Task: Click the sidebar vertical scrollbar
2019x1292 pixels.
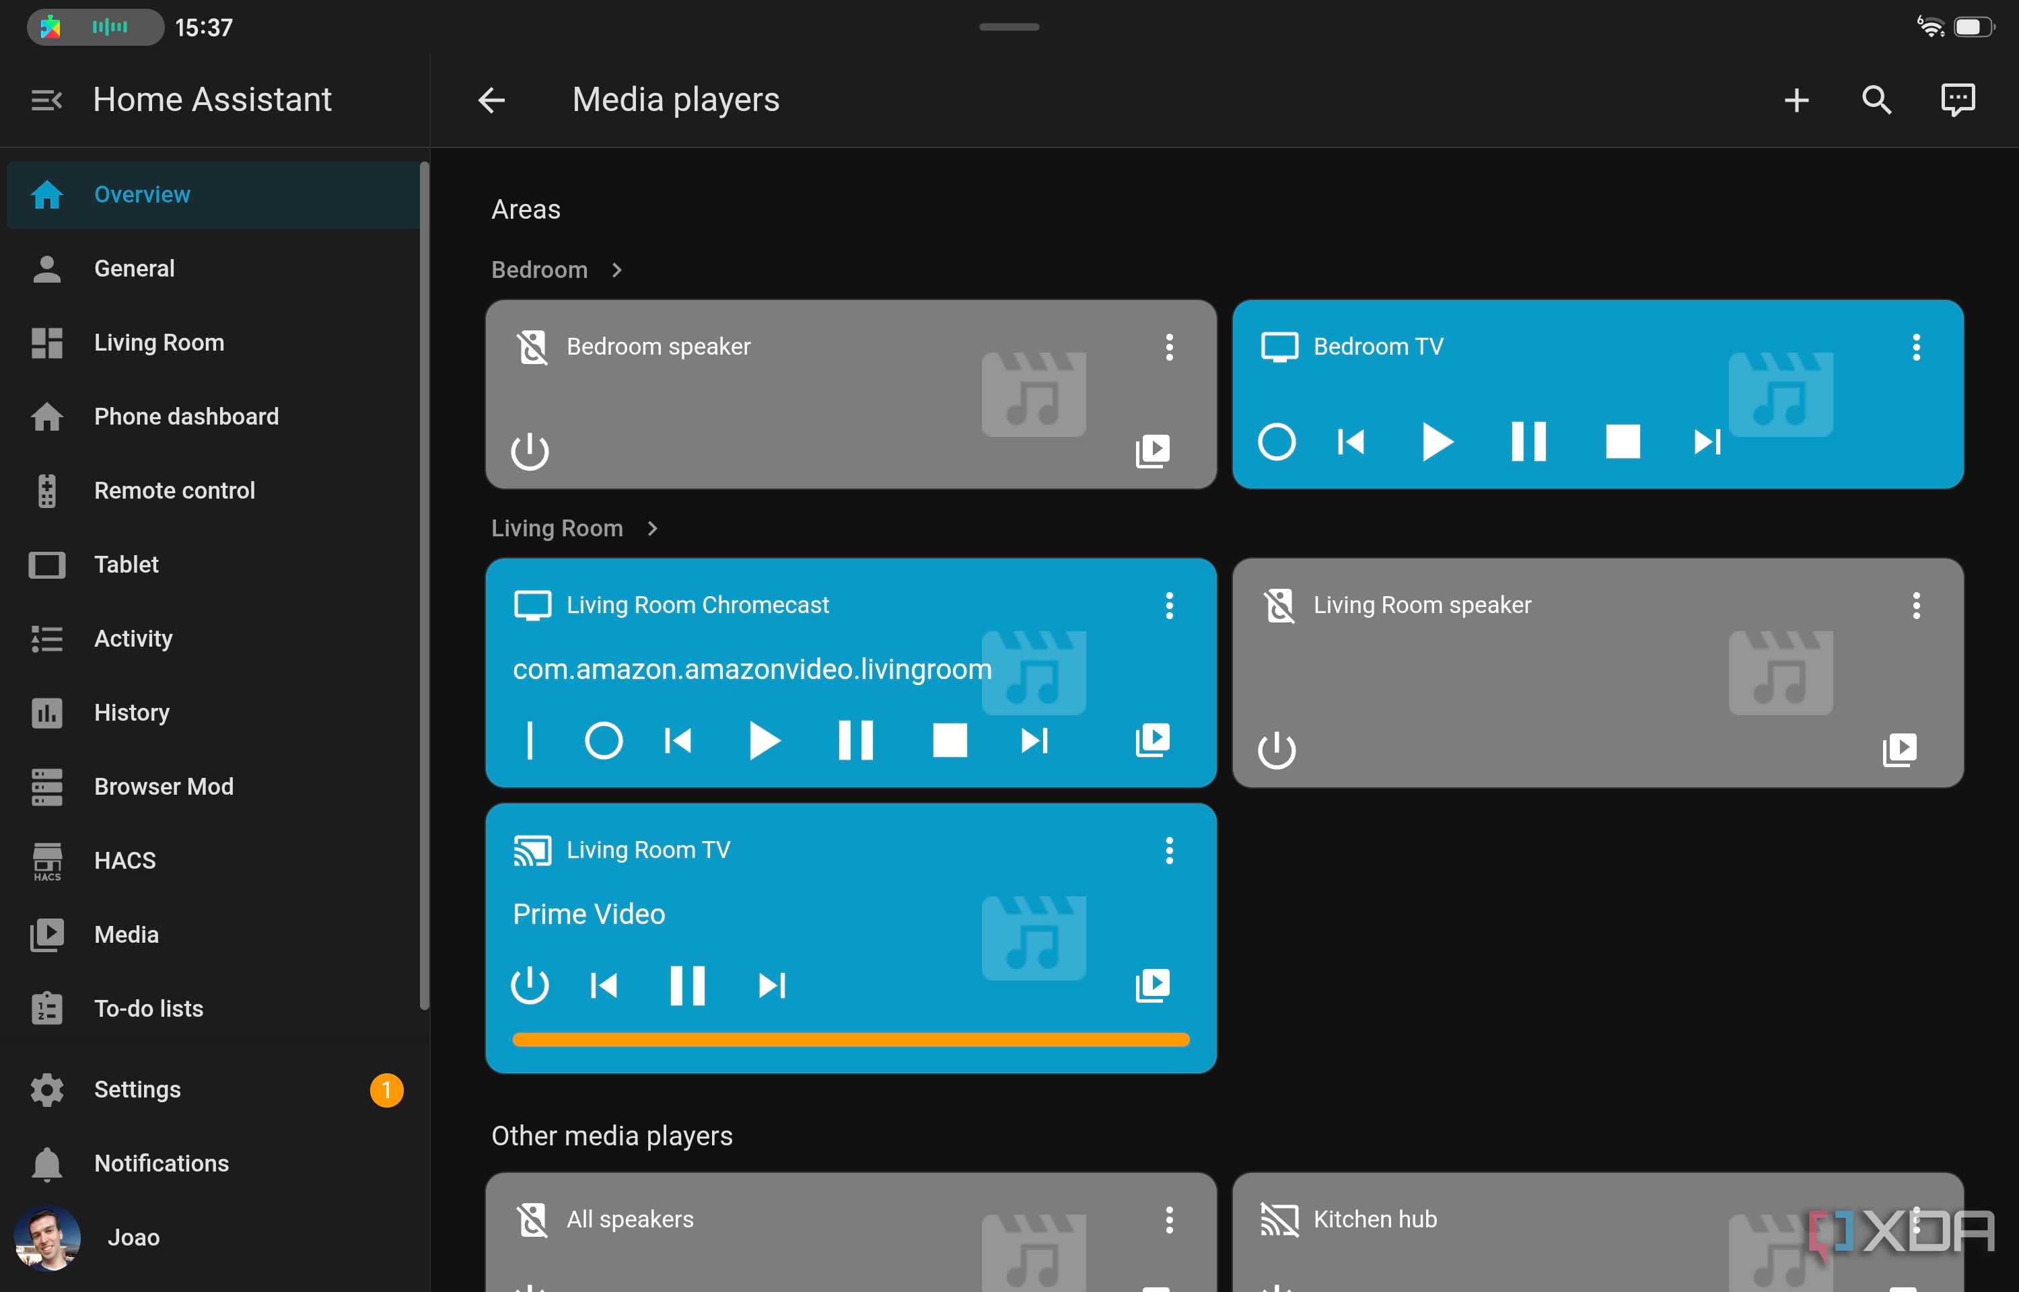Action: (425, 585)
